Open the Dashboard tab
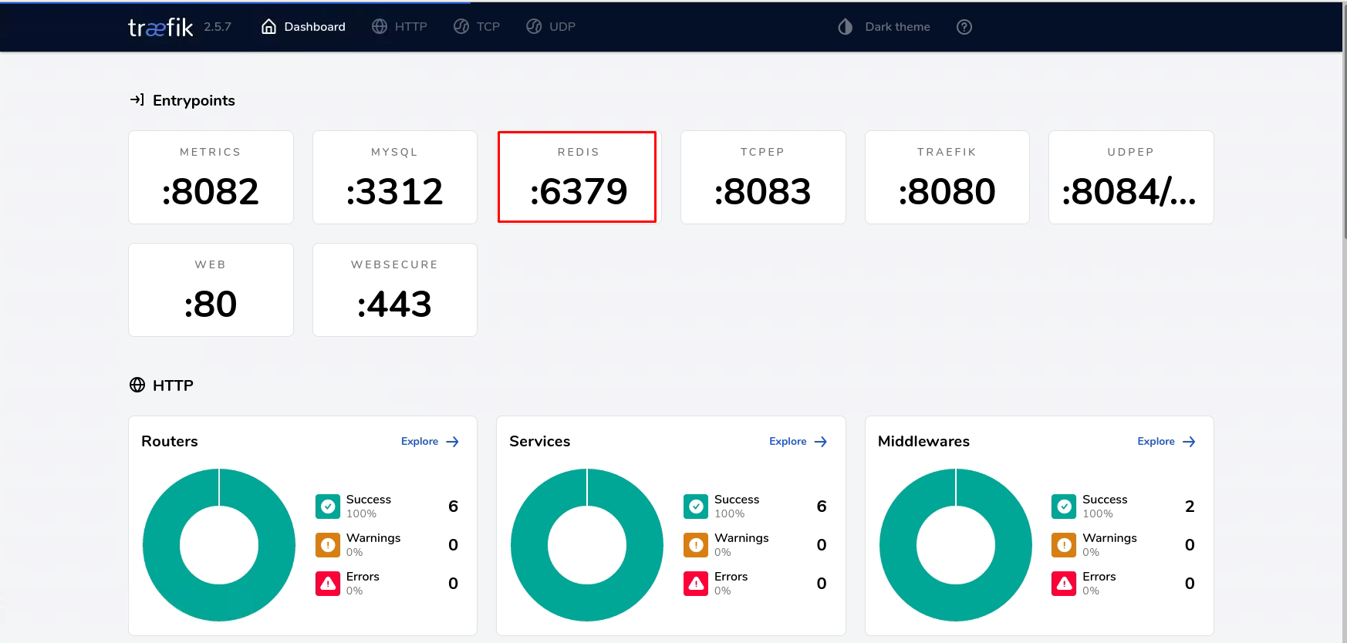The width and height of the screenshot is (1347, 643). pos(303,27)
